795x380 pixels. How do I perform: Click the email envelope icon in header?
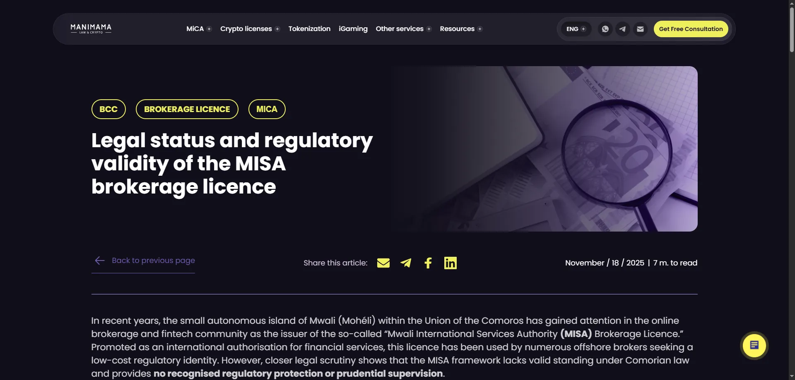(x=640, y=29)
